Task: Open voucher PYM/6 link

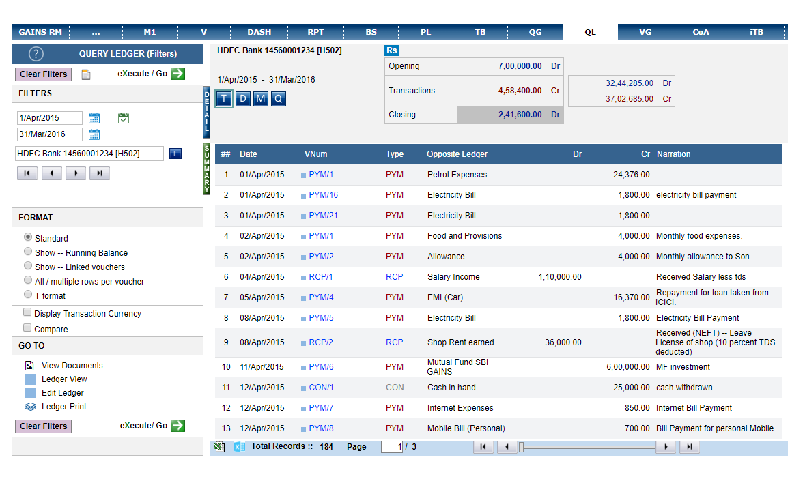Action: pyautogui.click(x=322, y=367)
